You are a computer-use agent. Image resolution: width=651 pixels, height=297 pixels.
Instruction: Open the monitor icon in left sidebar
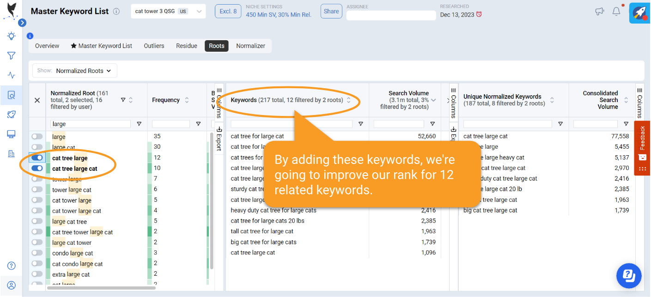point(12,134)
